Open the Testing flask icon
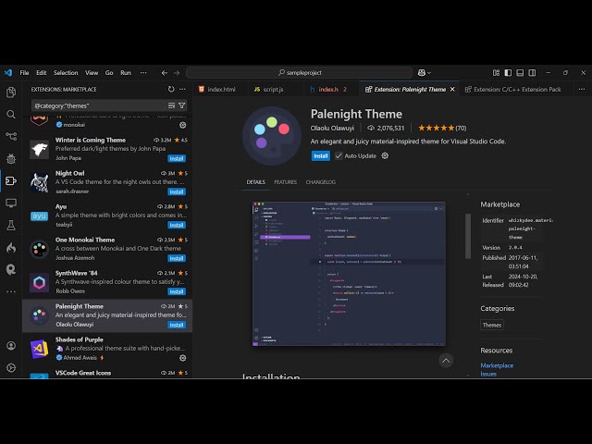Viewport: 592px width, 444px height. tap(11, 226)
